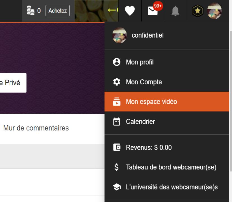
Task: Select the confidentiel username
Action: point(147,35)
